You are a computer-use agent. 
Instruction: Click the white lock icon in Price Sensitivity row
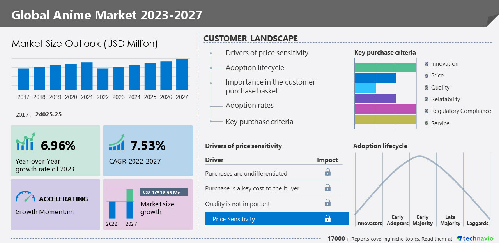[327, 218]
